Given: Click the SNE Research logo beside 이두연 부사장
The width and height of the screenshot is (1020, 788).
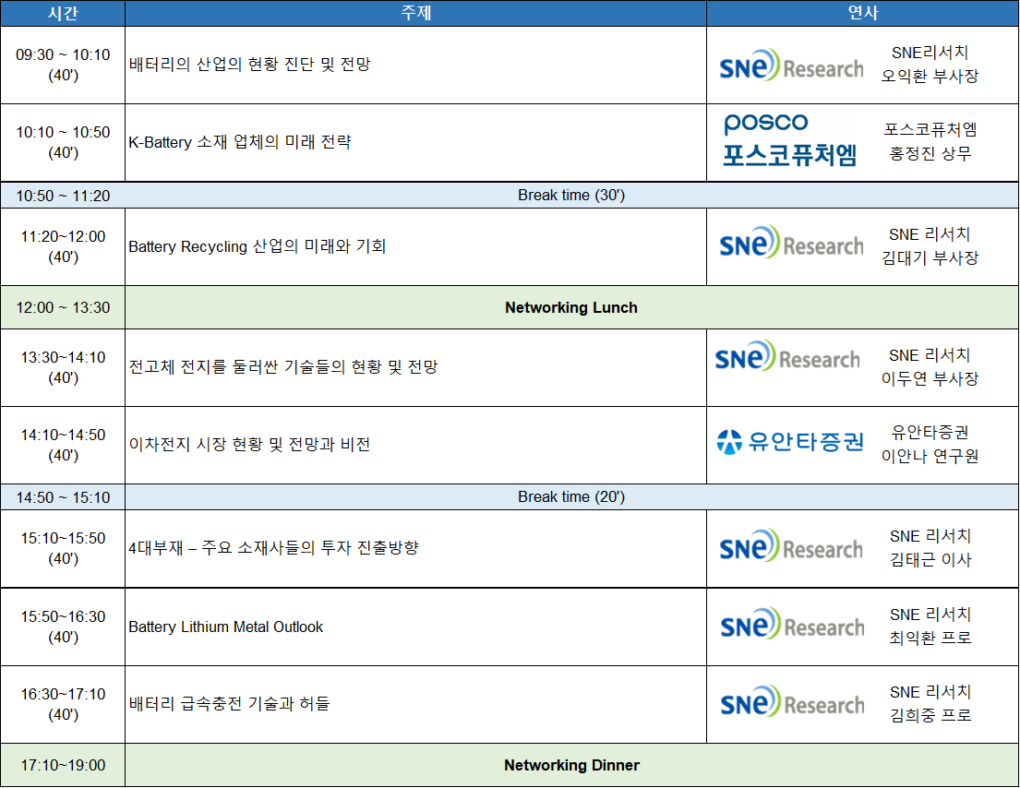Looking at the screenshot, I should (787, 355).
